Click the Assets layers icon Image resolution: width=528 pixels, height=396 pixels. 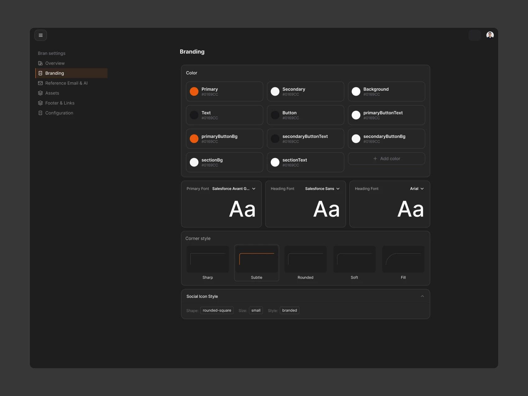(x=40, y=93)
